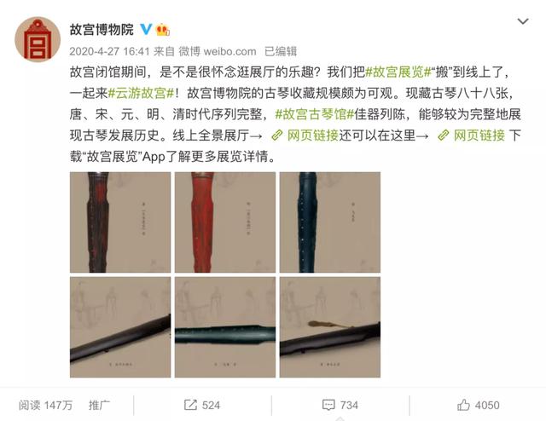
Task: Click the crown membership badge icon
Action: coord(163,30)
